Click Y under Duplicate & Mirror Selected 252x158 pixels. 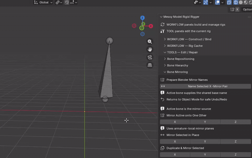point(205,155)
